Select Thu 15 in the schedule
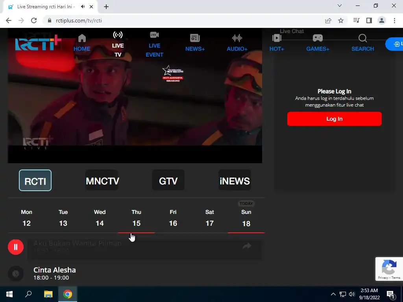The image size is (403, 302). pos(137,218)
